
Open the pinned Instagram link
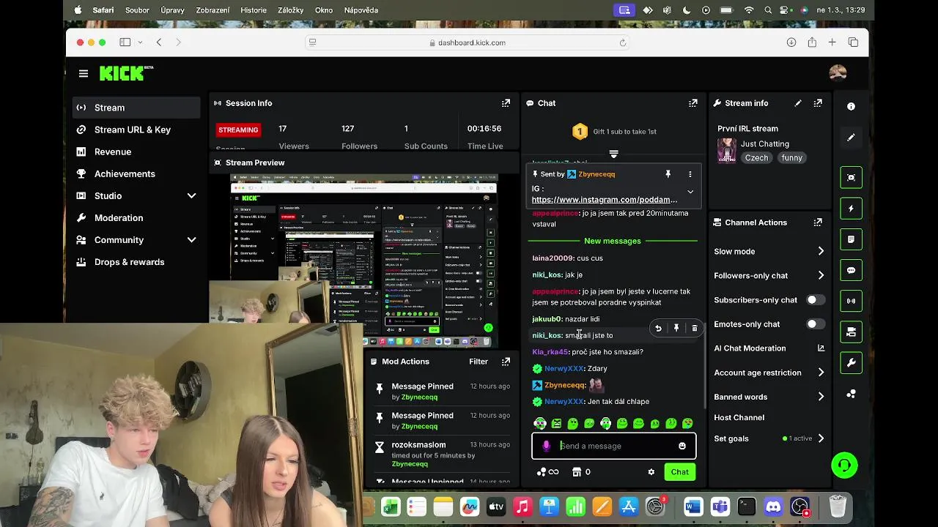click(604, 200)
